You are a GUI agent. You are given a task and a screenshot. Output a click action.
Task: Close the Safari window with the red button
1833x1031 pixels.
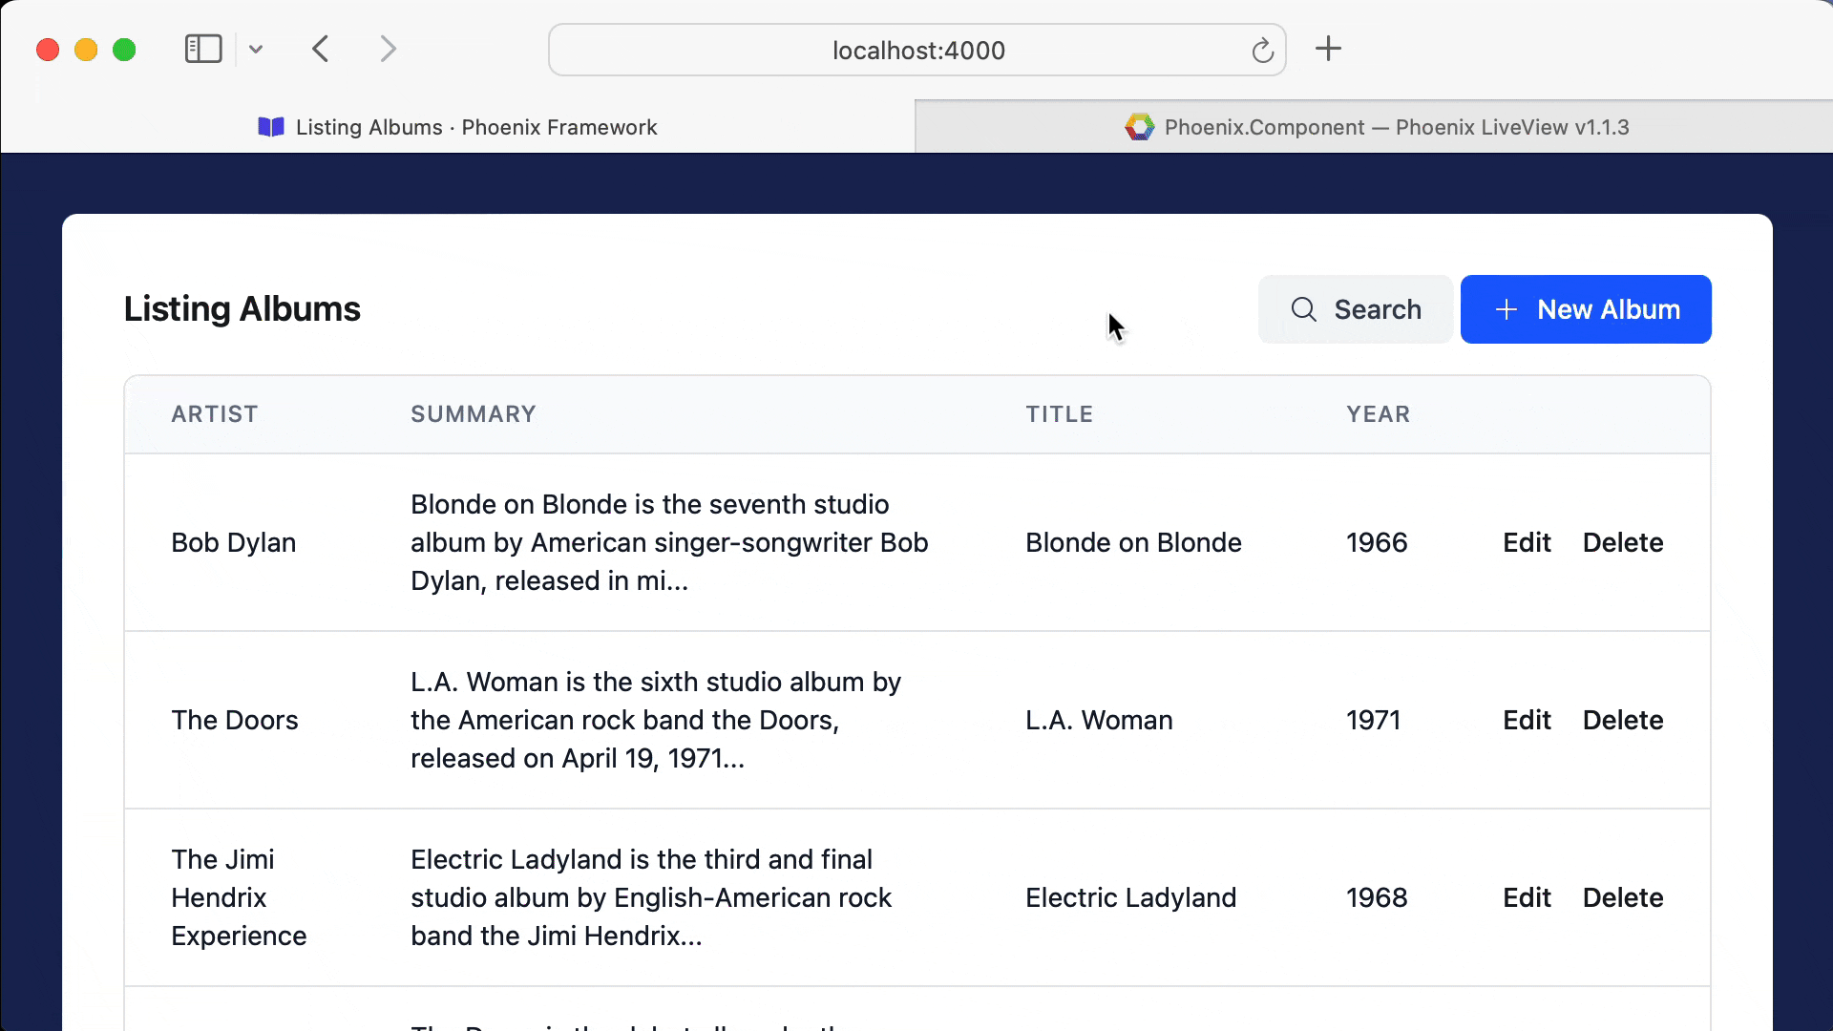click(x=48, y=50)
